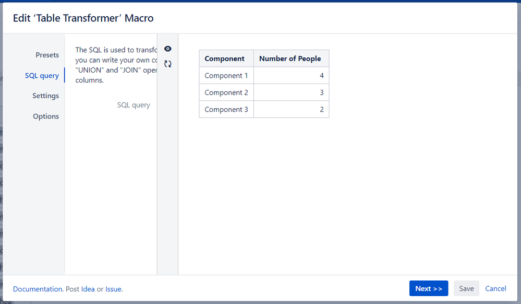Viewport: 521px width, 304px height.
Task: Open the Documentation link
Action: click(x=38, y=289)
